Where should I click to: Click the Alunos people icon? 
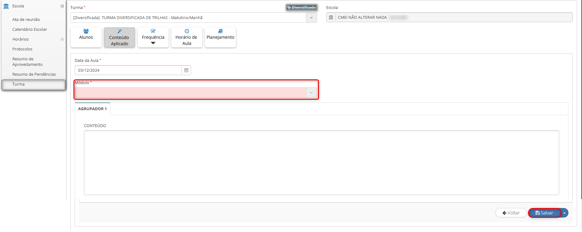tap(86, 31)
